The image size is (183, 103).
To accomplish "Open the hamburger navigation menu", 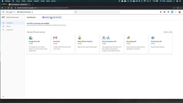I will pyautogui.click(x=3, y=12).
